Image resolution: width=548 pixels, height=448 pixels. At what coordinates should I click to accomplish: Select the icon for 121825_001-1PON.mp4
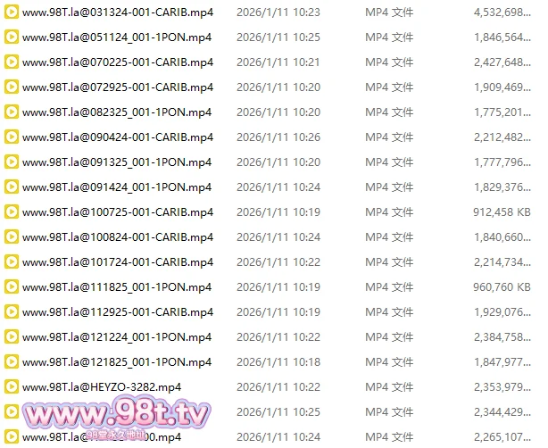[x=12, y=362]
